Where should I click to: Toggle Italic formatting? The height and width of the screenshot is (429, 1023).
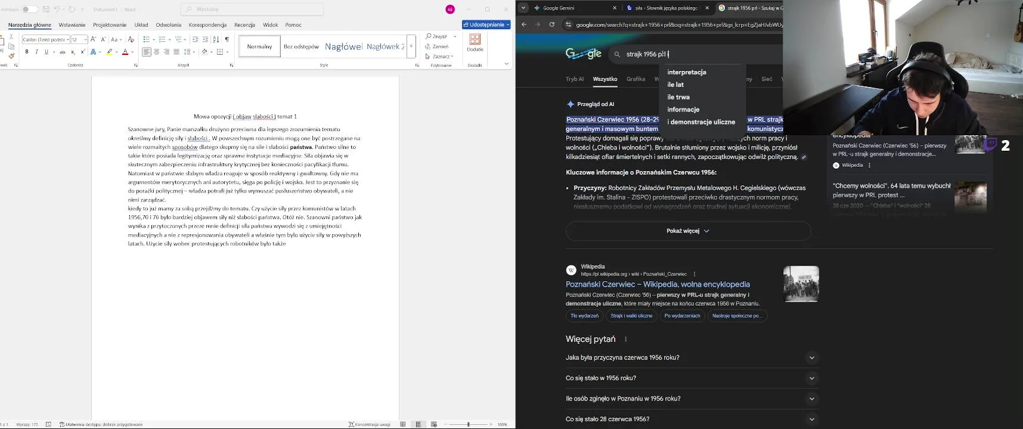coord(36,52)
